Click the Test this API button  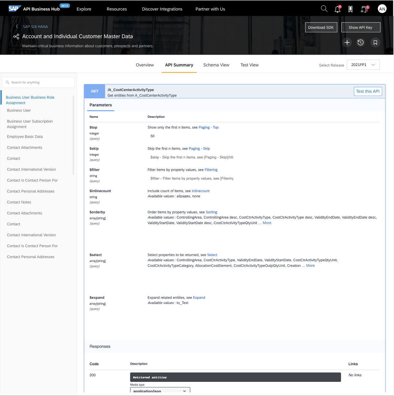pyautogui.click(x=368, y=91)
